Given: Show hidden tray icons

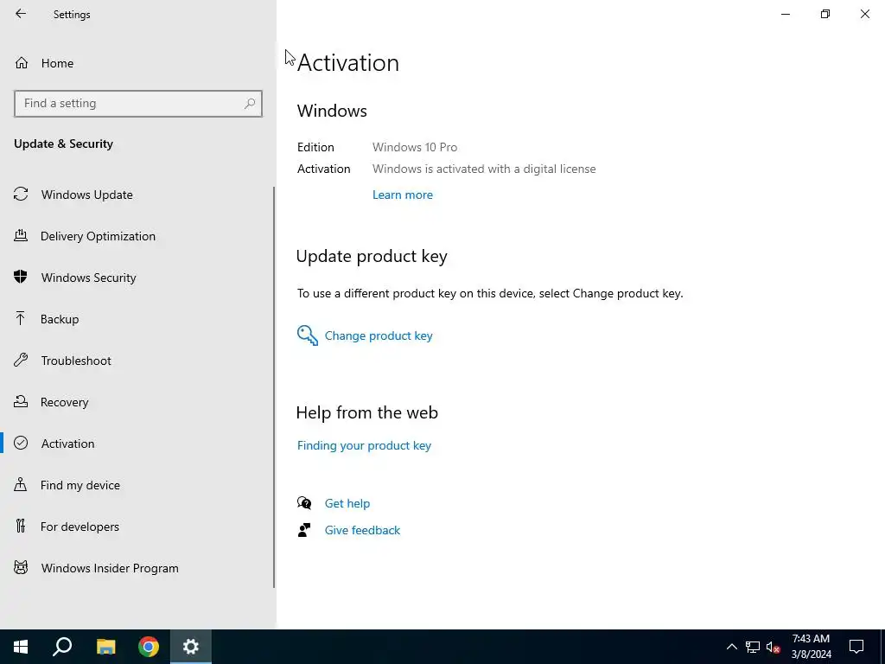Looking at the screenshot, I should [731, 647].
